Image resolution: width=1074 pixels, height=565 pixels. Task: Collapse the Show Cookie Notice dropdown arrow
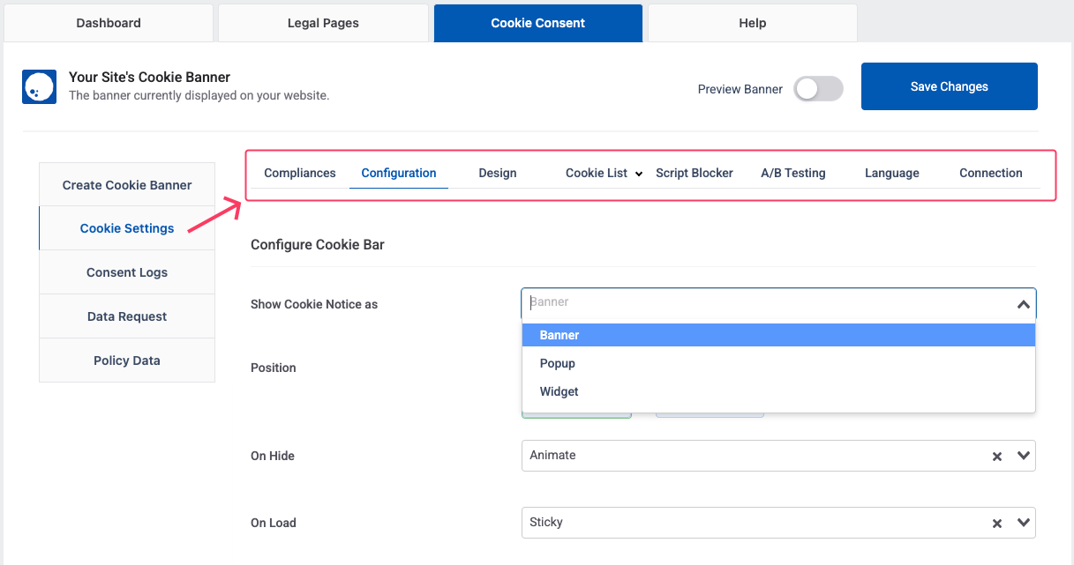tap(1024, 304)
